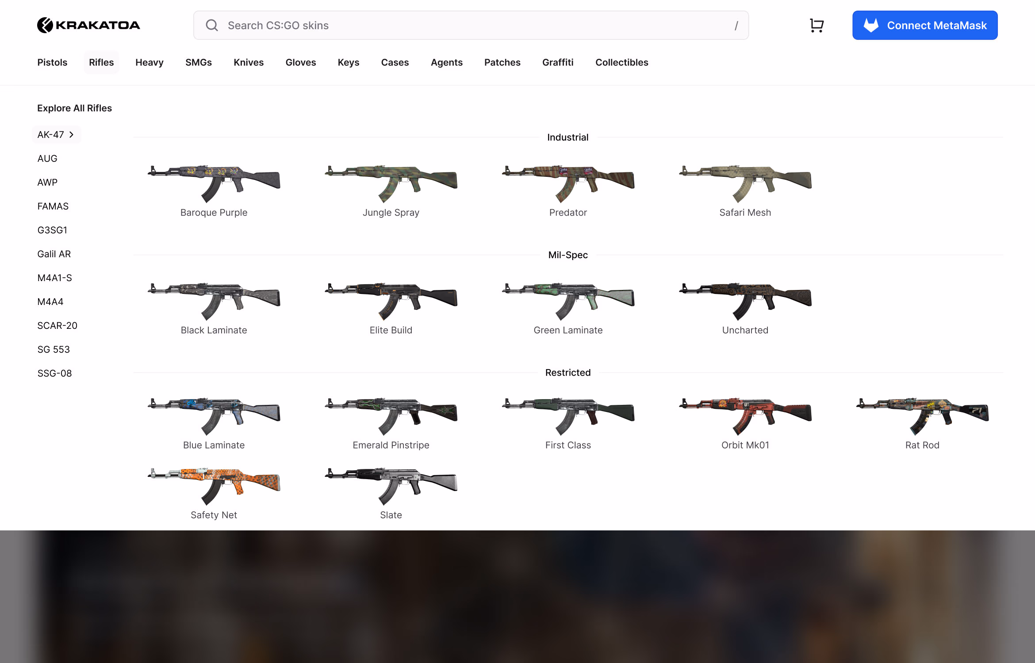Screen dimensions: 1035x663
Task: Select the Safety Net skin
Action: [214, 488]
